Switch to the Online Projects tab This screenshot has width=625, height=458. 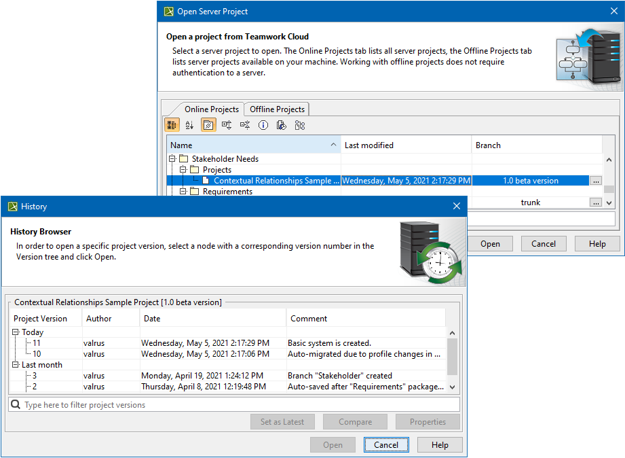(x=211, y=109)
